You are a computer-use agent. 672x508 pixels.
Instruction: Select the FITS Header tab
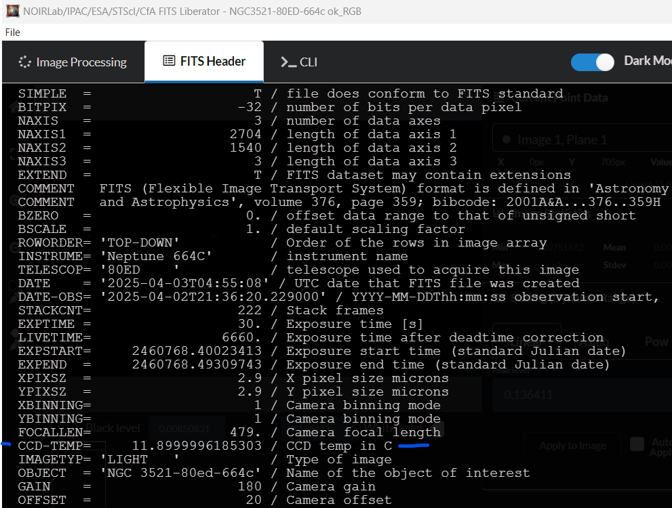(x=204, y=61)
